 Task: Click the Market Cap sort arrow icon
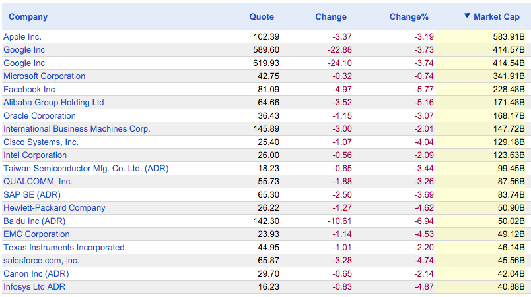[467, 16]
